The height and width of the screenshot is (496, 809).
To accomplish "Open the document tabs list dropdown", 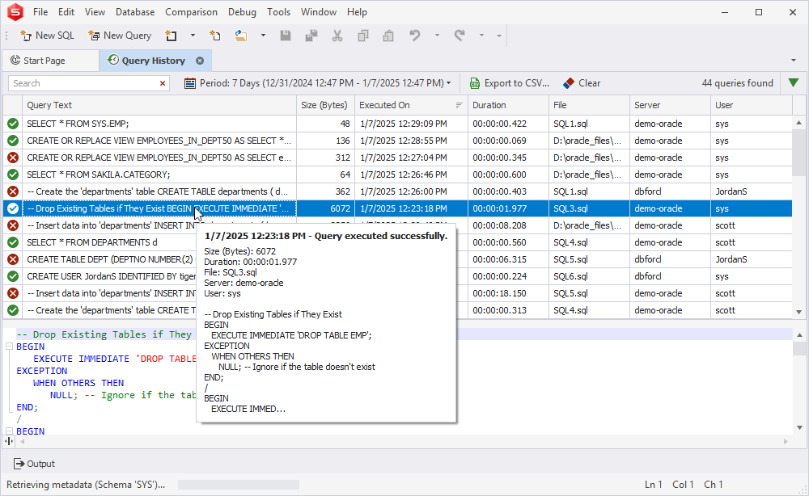I will click(794, 61).
